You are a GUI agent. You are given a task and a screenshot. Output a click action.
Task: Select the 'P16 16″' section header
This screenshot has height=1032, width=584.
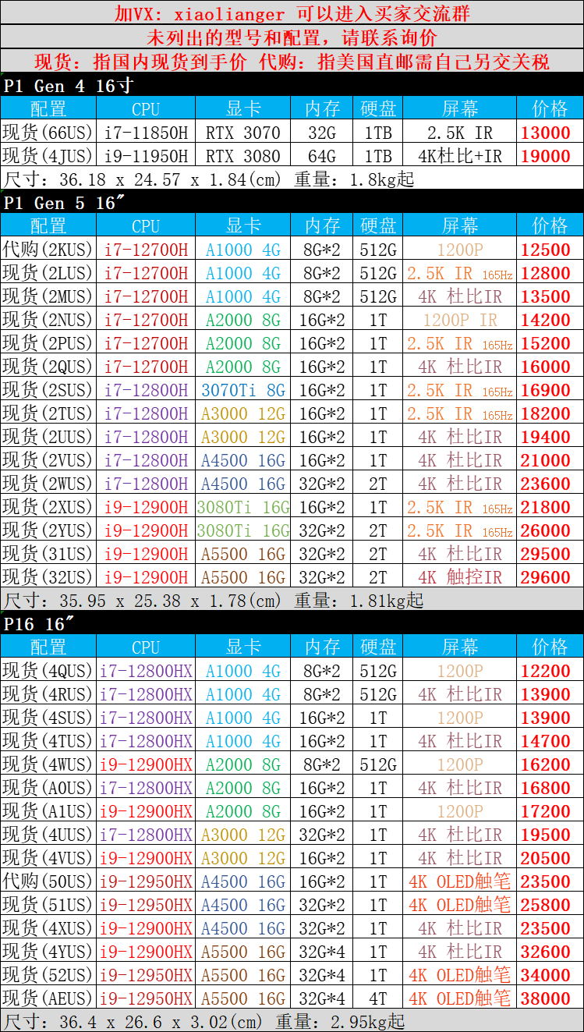(292, 623)
